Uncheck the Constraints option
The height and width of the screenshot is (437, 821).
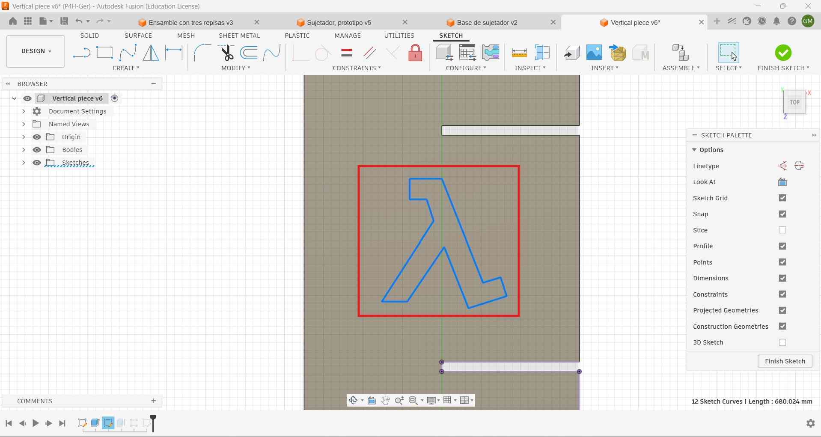pyautogui.click(x=782, y=294)
